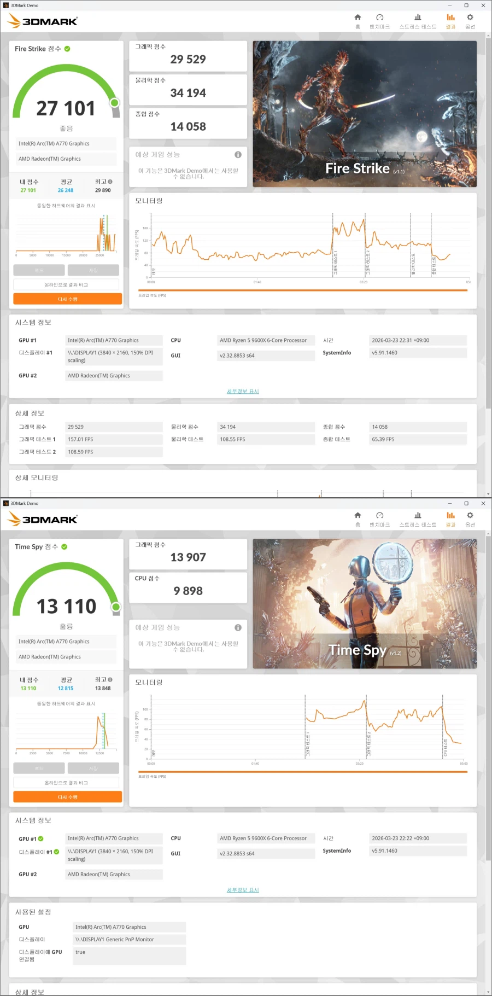Click average score 12 815

66,688
